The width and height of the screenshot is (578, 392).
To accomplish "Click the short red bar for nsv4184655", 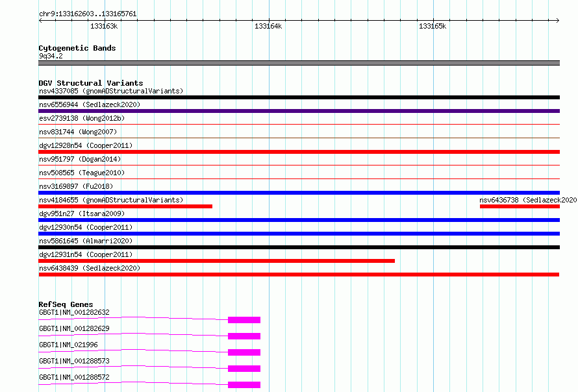I will tap(125, 206).
